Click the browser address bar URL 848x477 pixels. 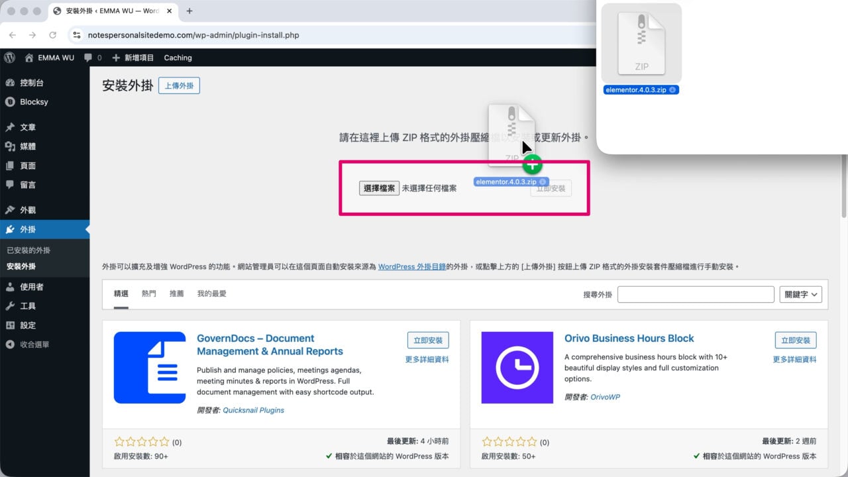(193, 35)
